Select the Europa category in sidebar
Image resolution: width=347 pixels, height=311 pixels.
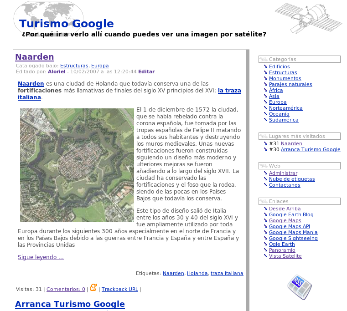(x=278, y=102)
